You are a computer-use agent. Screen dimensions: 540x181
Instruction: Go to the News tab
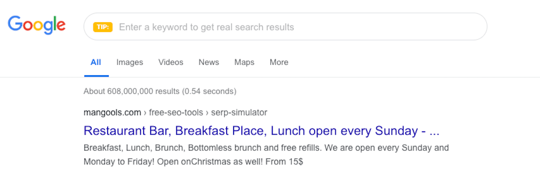[209, 62]
